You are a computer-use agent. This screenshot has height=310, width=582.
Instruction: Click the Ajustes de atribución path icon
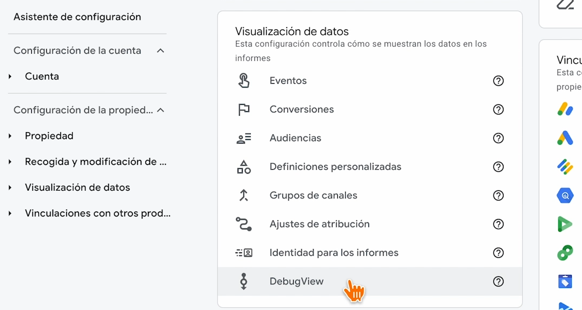point(244,224)
